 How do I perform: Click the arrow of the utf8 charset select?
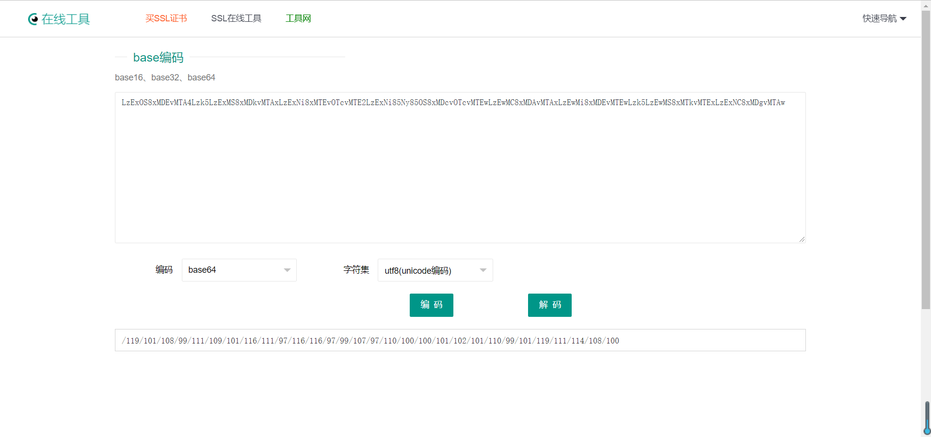(x=483, y=270)
